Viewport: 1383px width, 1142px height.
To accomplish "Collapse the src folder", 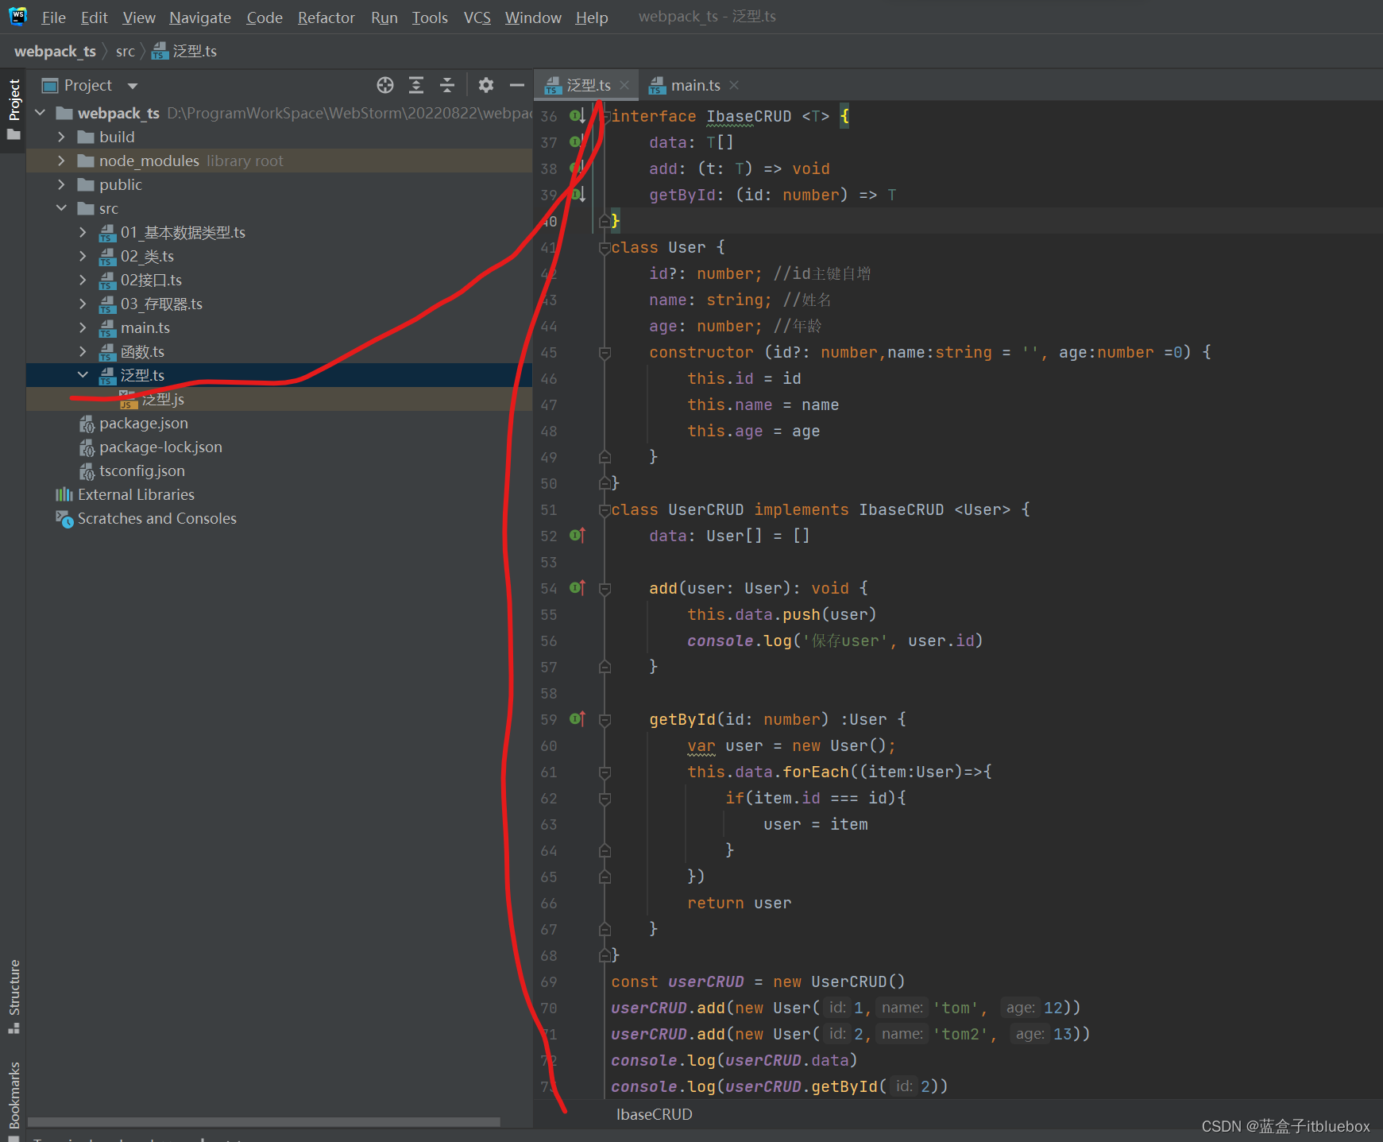I will pyautogui.click(x=61, y=208).
